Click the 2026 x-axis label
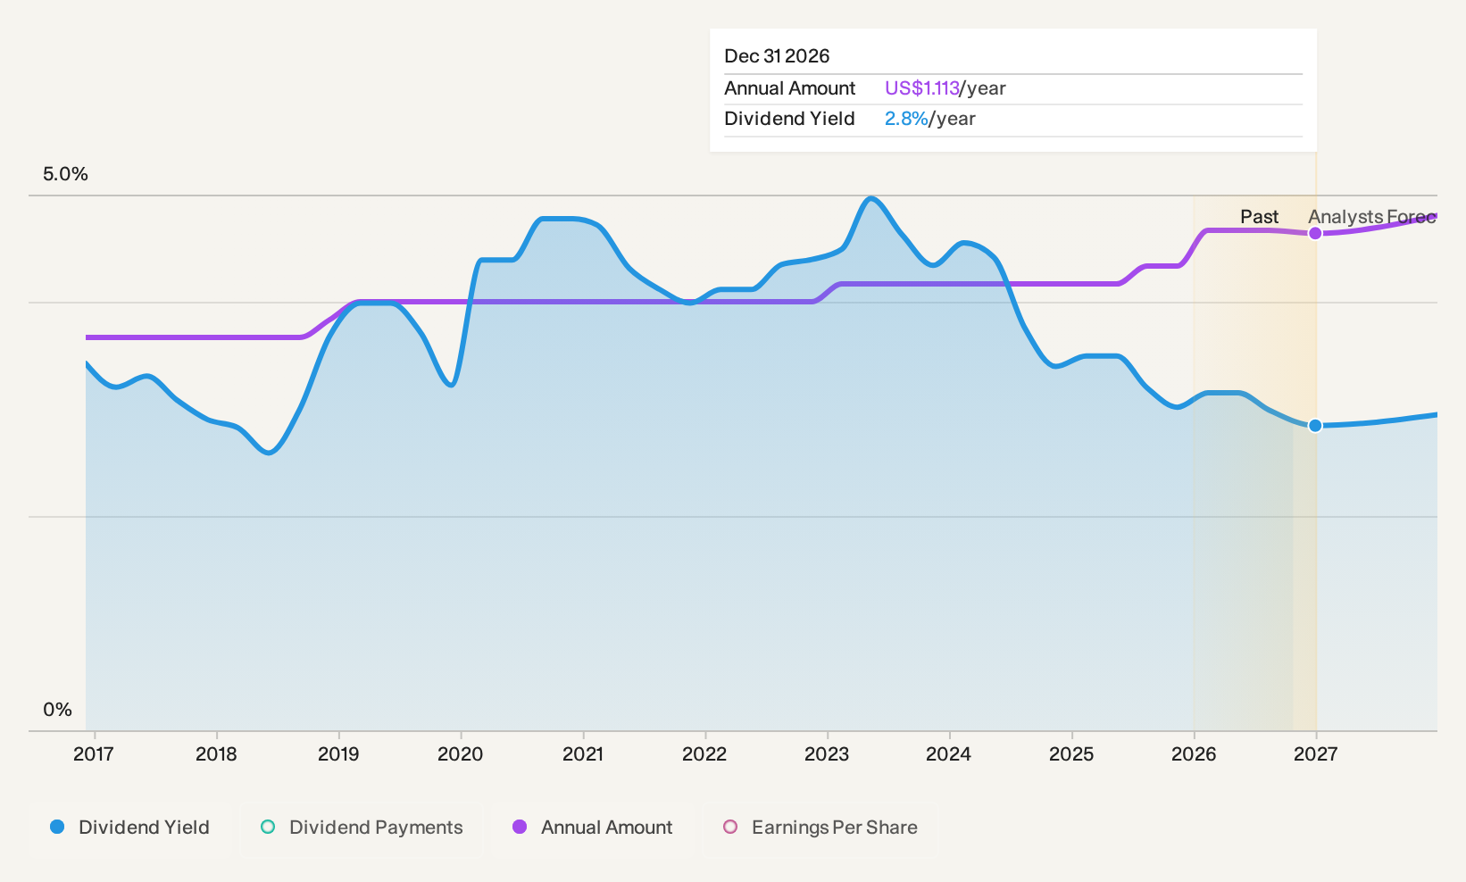 coord(1194,754)
